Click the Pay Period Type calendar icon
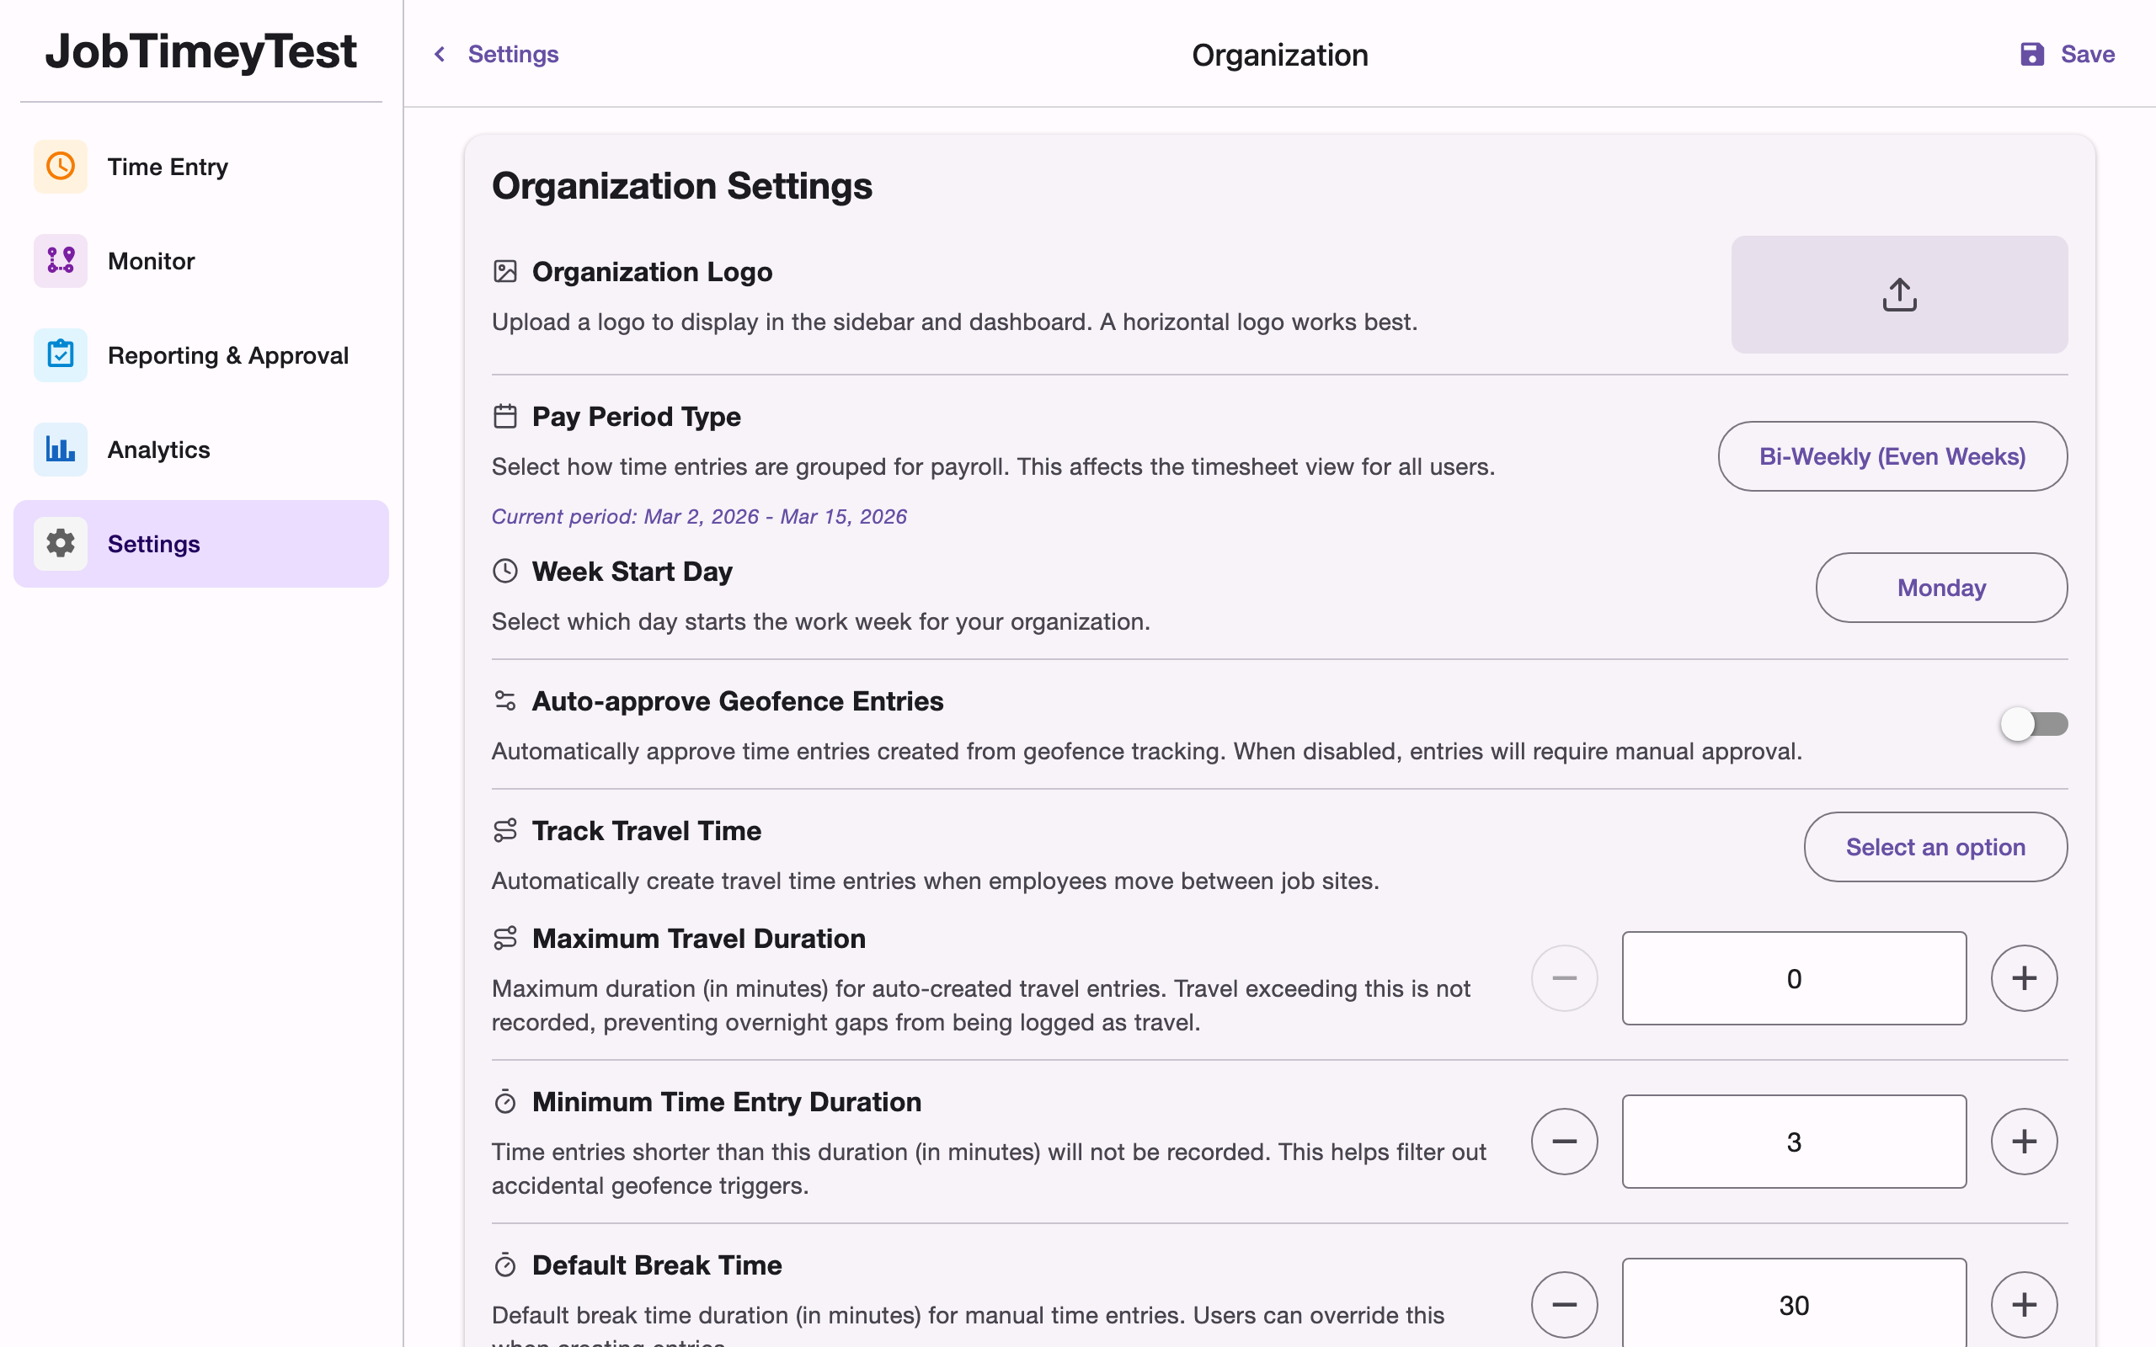Screen dimensions: 2156x1347 tap(505, 415)
